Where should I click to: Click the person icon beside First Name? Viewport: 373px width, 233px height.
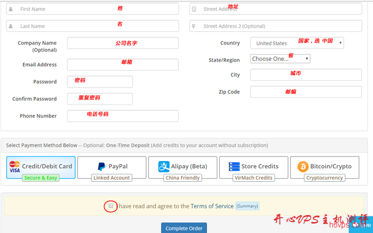pos(11,9)
